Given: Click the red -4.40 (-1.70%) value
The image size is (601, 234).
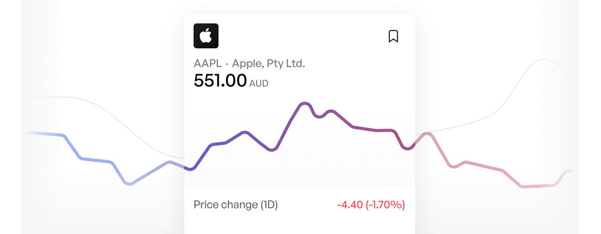Looking at the screenshot, I should 371,205.
